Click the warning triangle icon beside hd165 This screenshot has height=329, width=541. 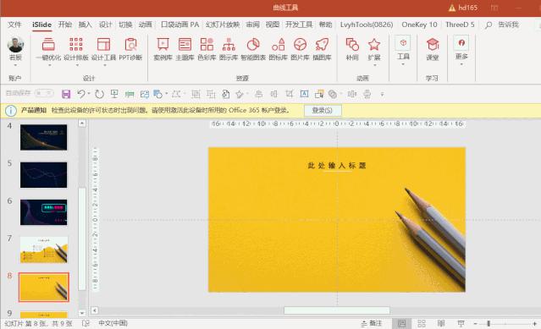click(451, 8)
